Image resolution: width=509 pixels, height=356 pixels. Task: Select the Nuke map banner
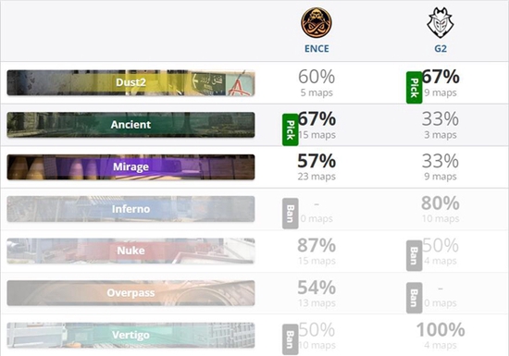coord(130,251)
